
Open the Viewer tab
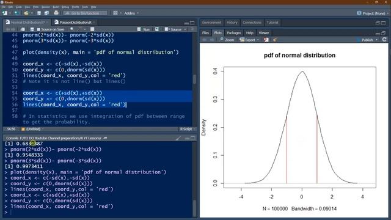coord(263,32)
